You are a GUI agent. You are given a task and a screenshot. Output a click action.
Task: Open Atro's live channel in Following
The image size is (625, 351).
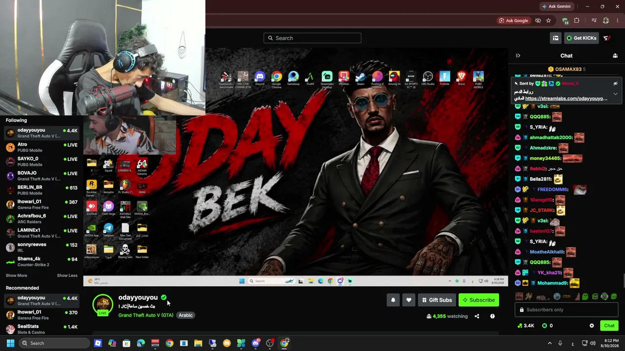42,147
